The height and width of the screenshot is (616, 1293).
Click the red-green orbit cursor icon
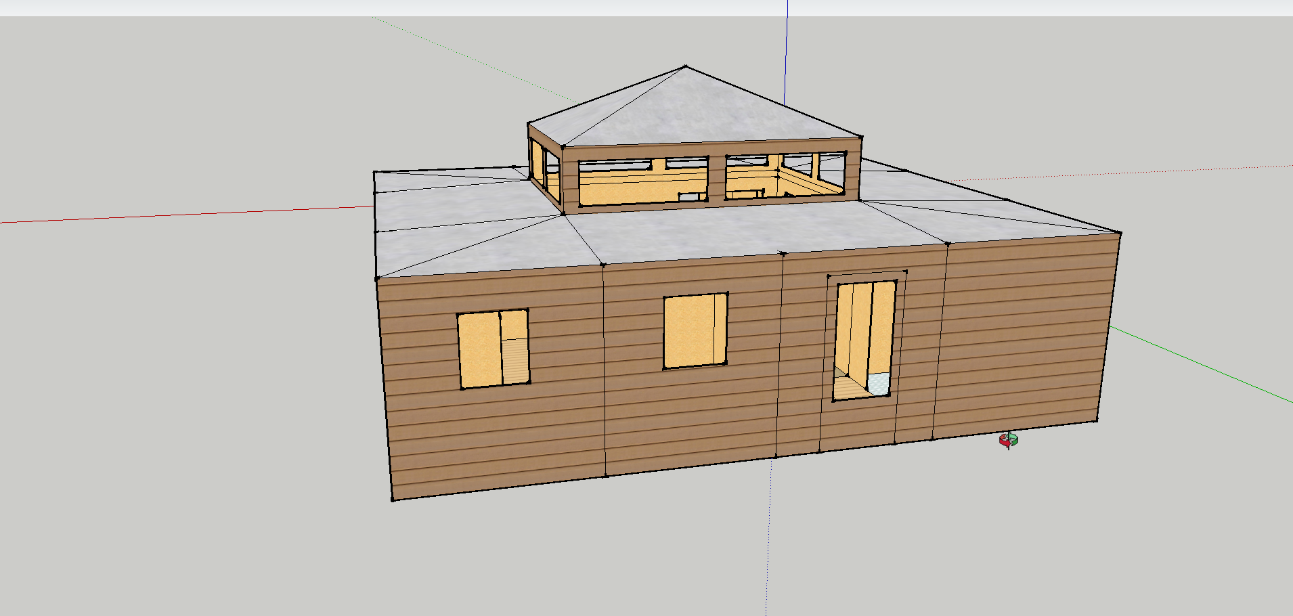coord(1008,441)
